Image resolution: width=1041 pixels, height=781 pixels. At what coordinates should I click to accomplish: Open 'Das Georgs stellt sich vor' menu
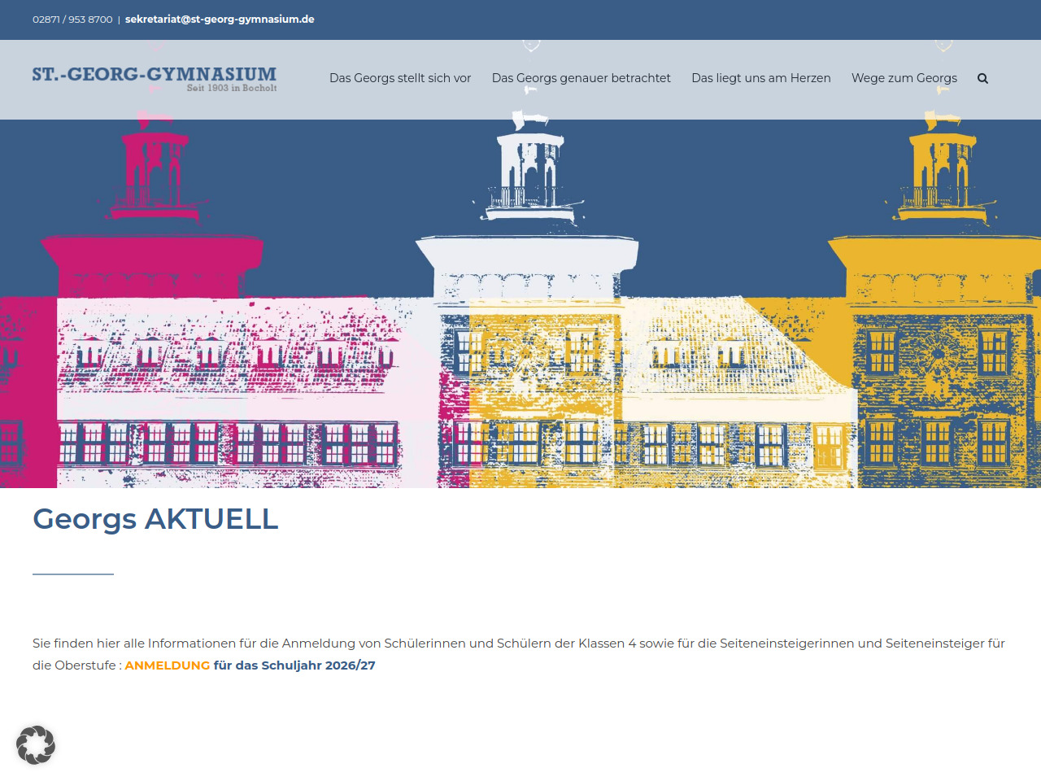(400, 78)
